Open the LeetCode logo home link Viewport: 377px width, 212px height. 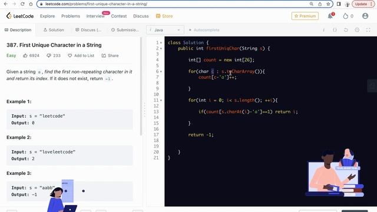click(20, 16)
